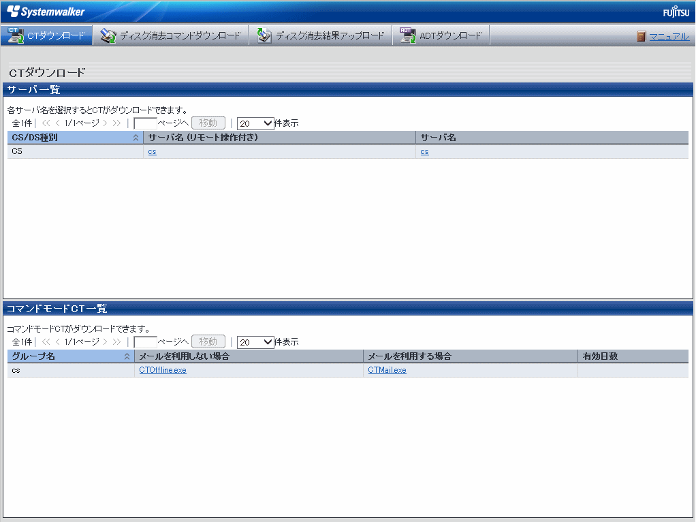The image size is (696, 522).
Task: Focus the server list page number field
Action: click(x=145, y=123)
